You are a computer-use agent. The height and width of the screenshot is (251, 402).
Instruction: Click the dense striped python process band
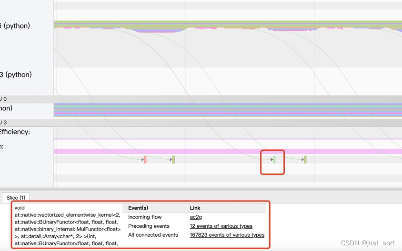(x=228, y=110)
